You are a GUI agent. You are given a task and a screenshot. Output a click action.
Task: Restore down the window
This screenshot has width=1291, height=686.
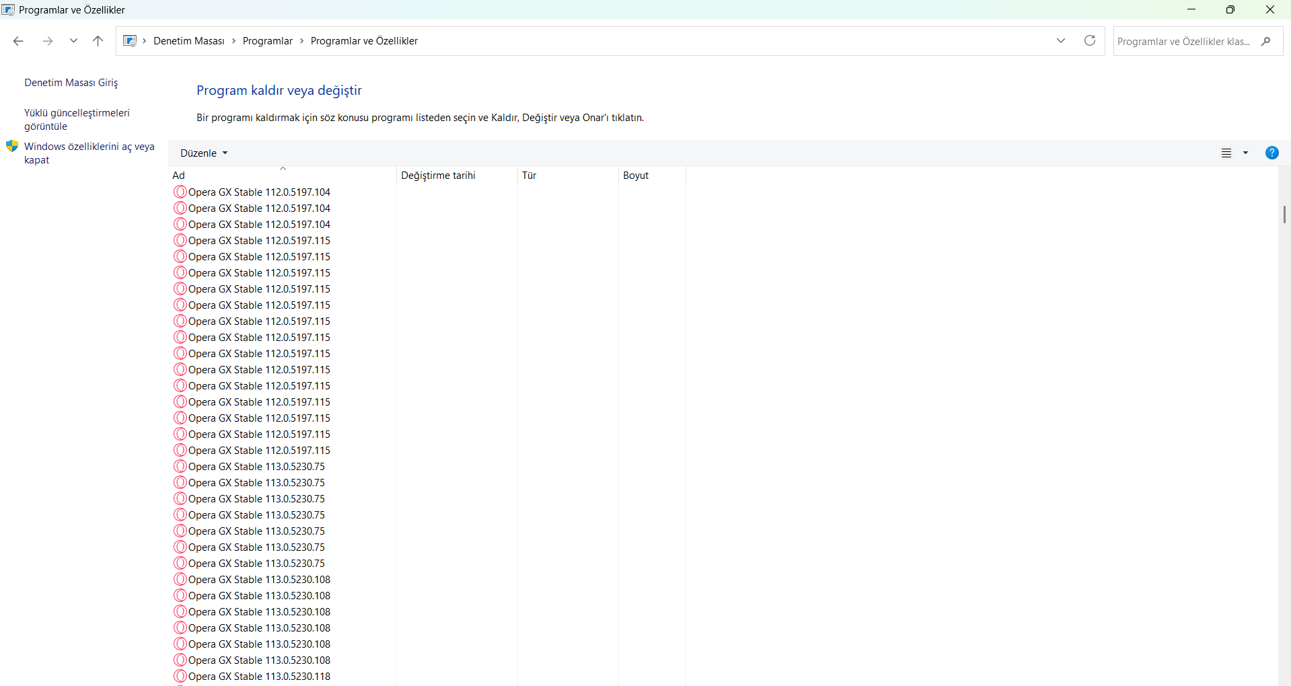coord(1230,9)
